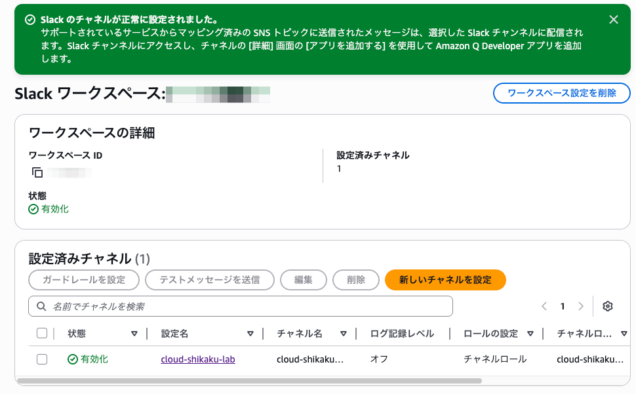Click the 有効化 status check icon in row

tap(73, 359)
